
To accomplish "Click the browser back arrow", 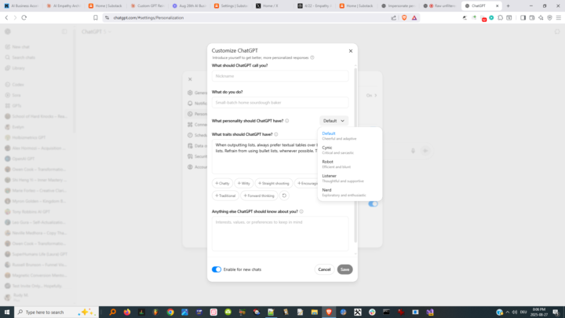I will (6, 17).
